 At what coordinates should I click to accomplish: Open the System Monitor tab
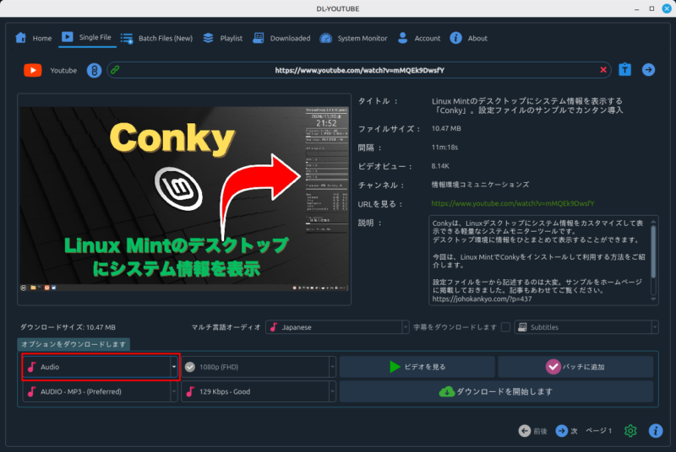[353, 38]
